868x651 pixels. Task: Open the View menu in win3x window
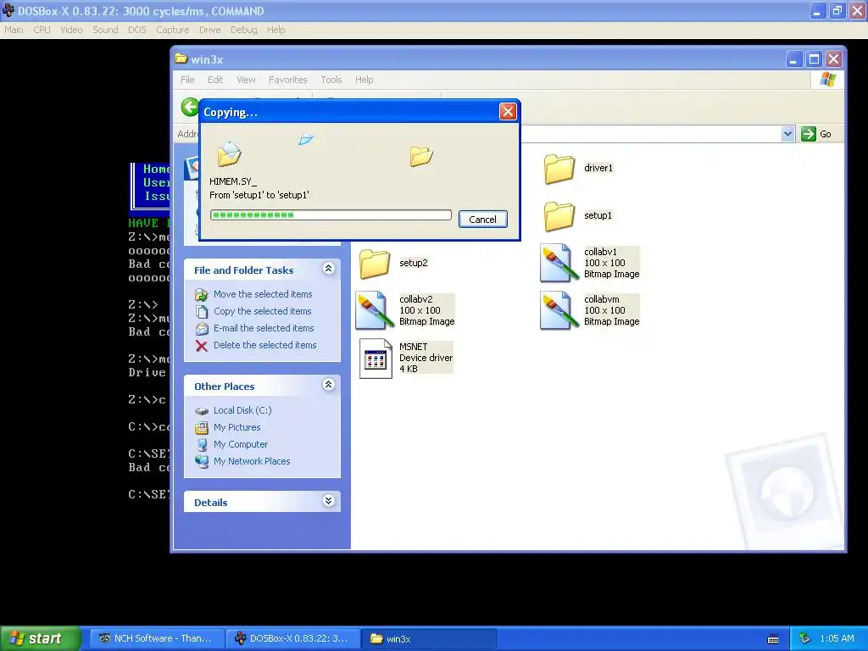pos(247,80)
